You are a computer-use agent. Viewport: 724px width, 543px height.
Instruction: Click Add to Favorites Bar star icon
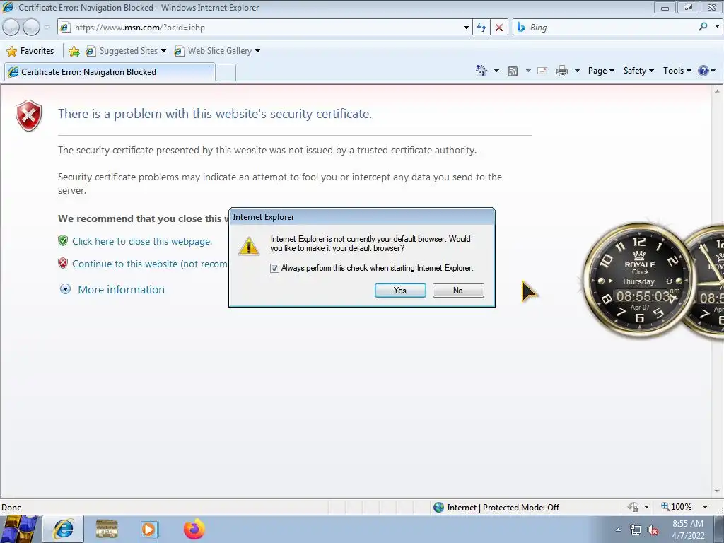click(74, 51)
